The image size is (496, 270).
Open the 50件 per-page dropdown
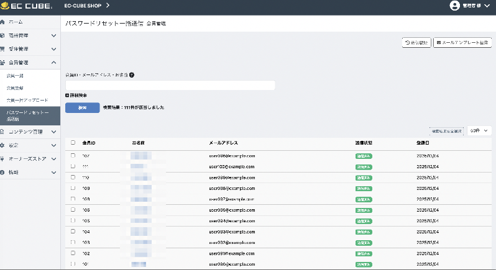(x=479, y=130)
